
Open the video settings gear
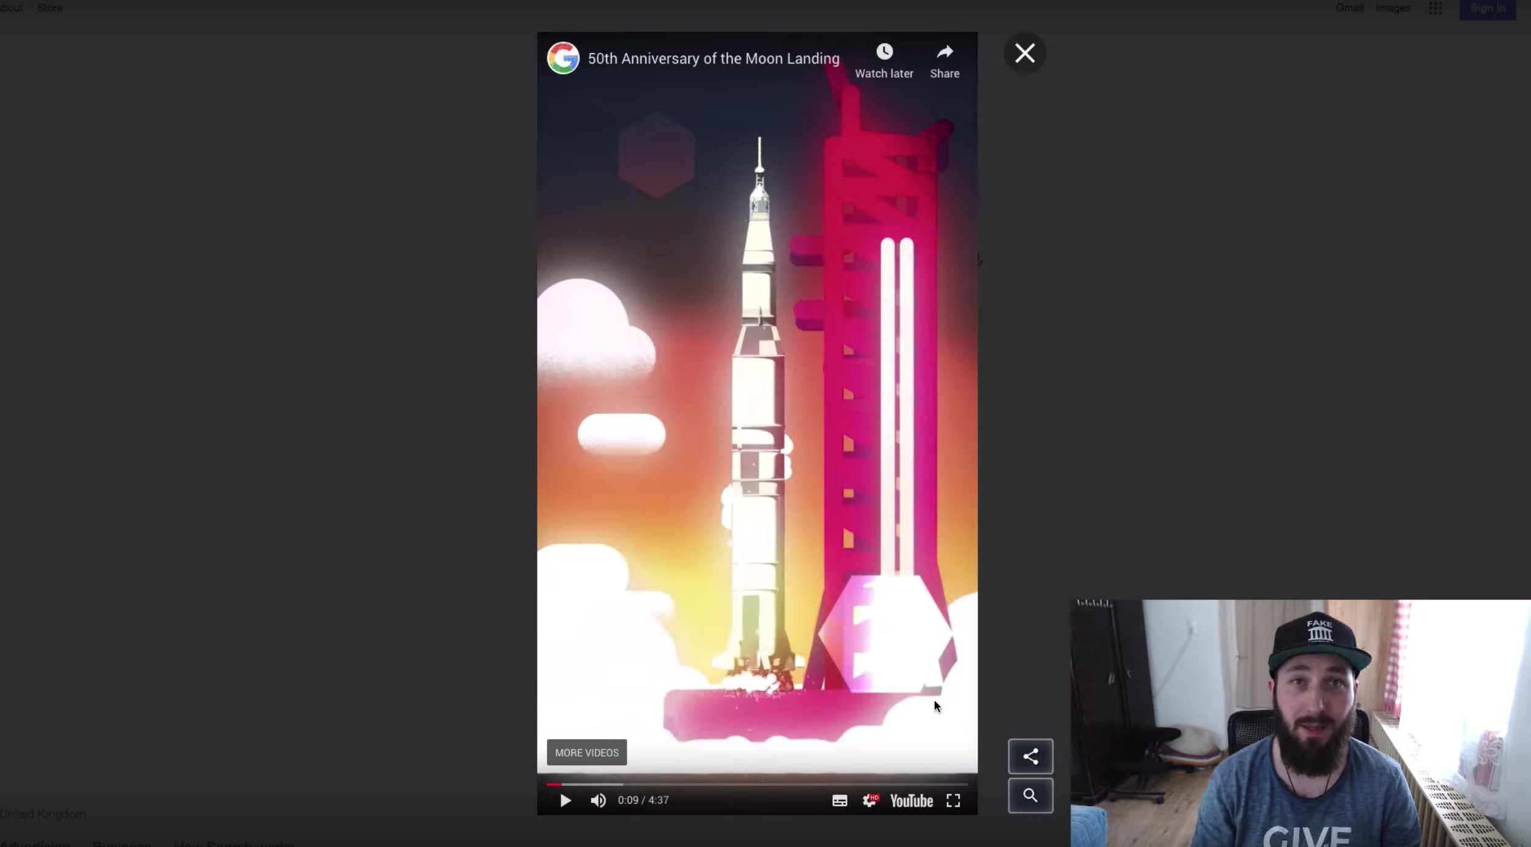[869, 801]
